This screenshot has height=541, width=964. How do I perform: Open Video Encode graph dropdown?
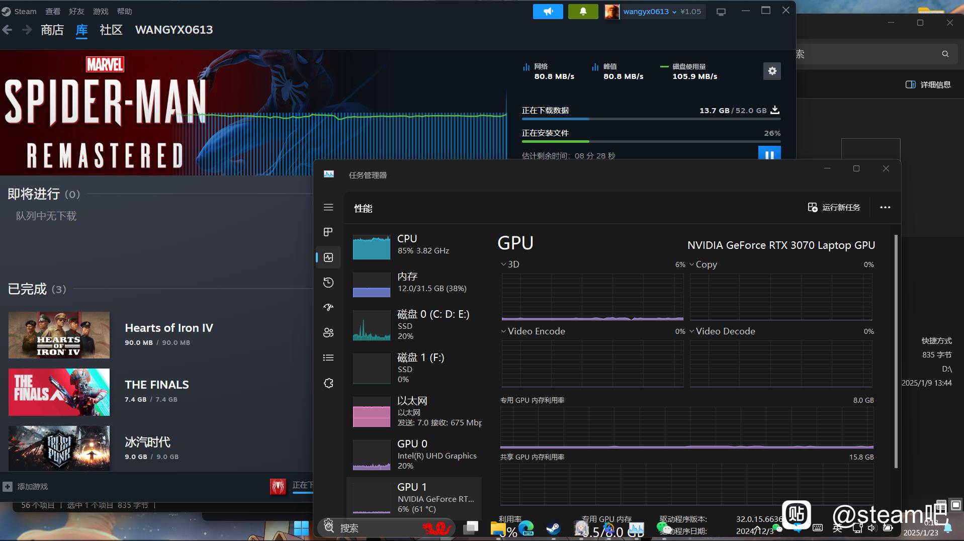tap(533, 331)
